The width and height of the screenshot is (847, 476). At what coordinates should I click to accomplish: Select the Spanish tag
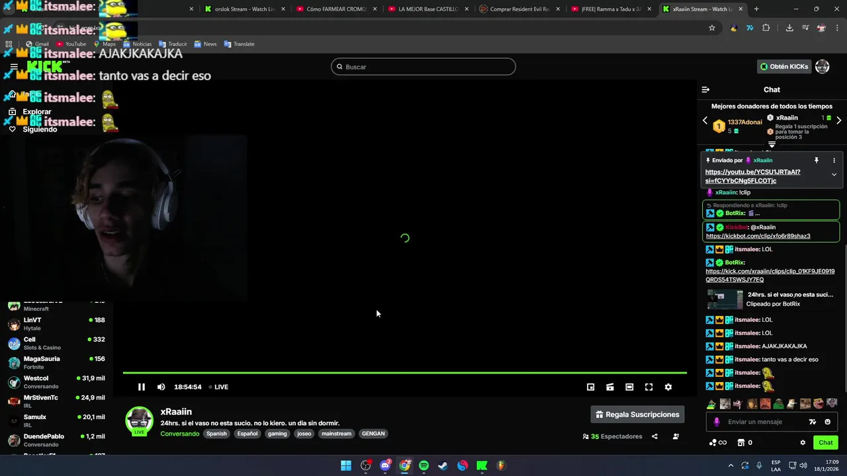tap(216, 434)
